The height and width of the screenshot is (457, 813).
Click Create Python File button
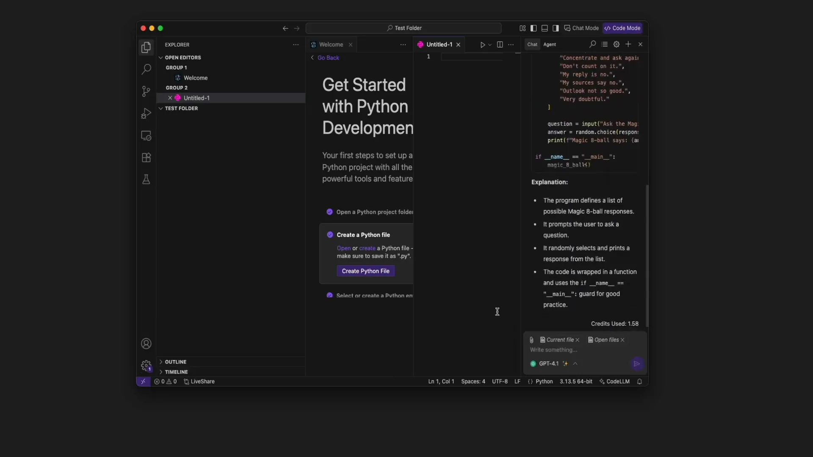(365, 271)
